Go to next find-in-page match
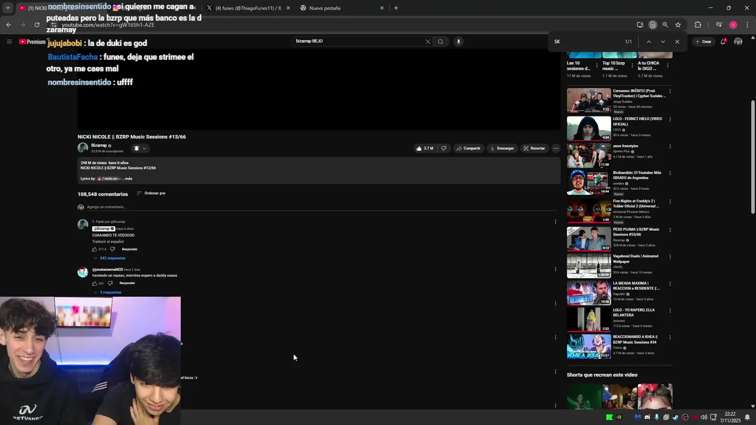The width and height of the screenshot is (756, 425). tap(663, 41)
